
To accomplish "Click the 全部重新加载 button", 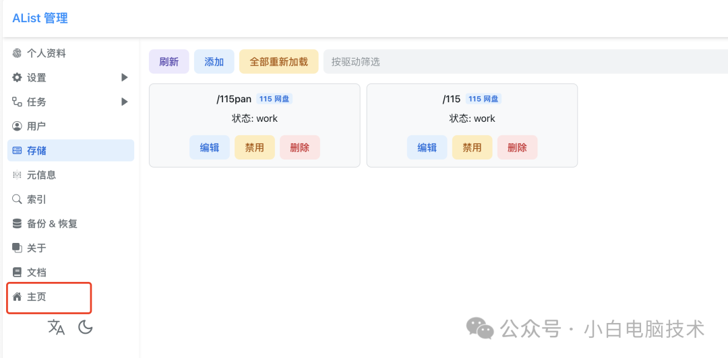I will click(278, 62).
